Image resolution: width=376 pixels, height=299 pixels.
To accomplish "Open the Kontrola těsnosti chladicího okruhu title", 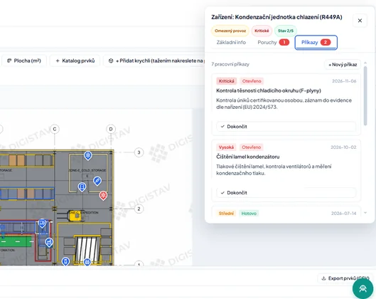I will pos(269,90).
